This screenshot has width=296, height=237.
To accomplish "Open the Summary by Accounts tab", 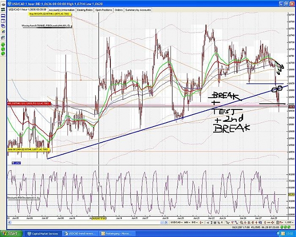I will [x=138, y=10].
